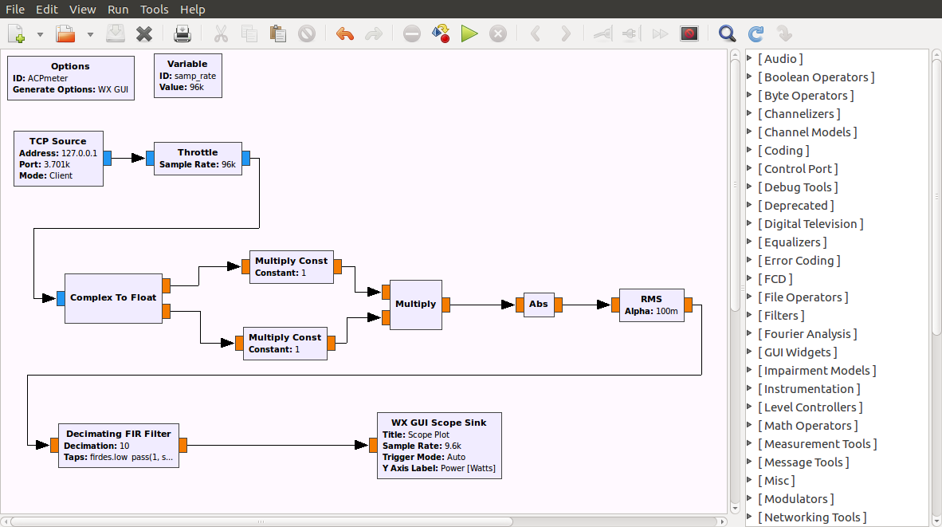Open dropdown arrow next to Open icon
Image resolution: width=942 pixels, height=527 pixels.
point(90,34)
